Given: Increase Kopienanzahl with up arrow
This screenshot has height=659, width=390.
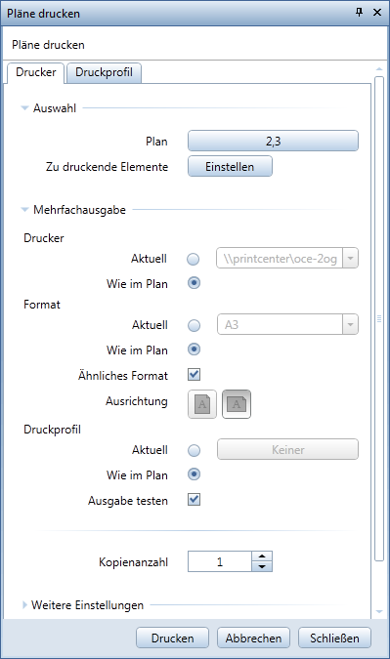Looking at the screenshot, I should pos(262,556).
